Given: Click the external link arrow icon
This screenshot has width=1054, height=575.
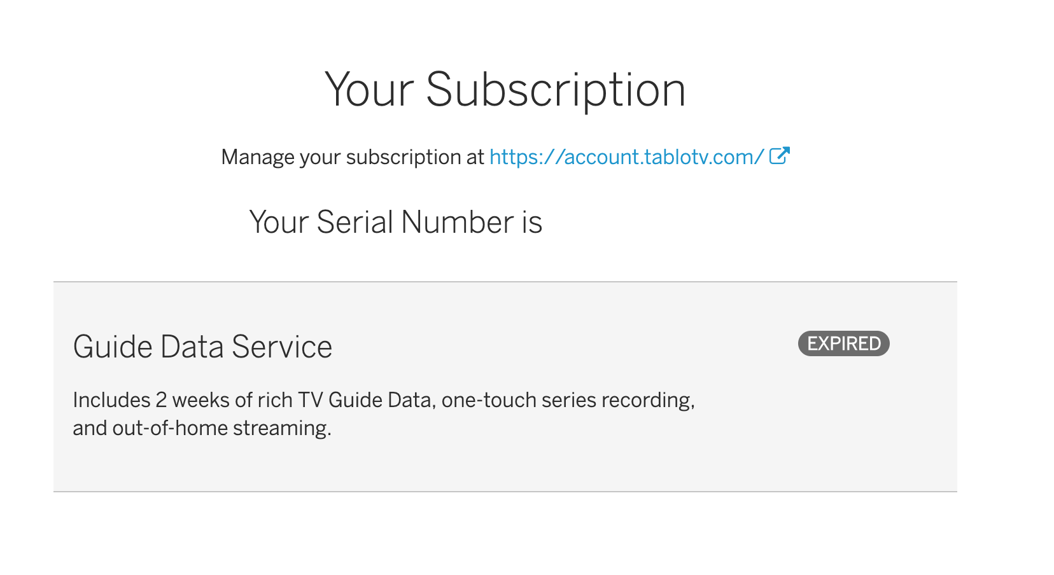Looking at the screenshot, I should point(780,156).
